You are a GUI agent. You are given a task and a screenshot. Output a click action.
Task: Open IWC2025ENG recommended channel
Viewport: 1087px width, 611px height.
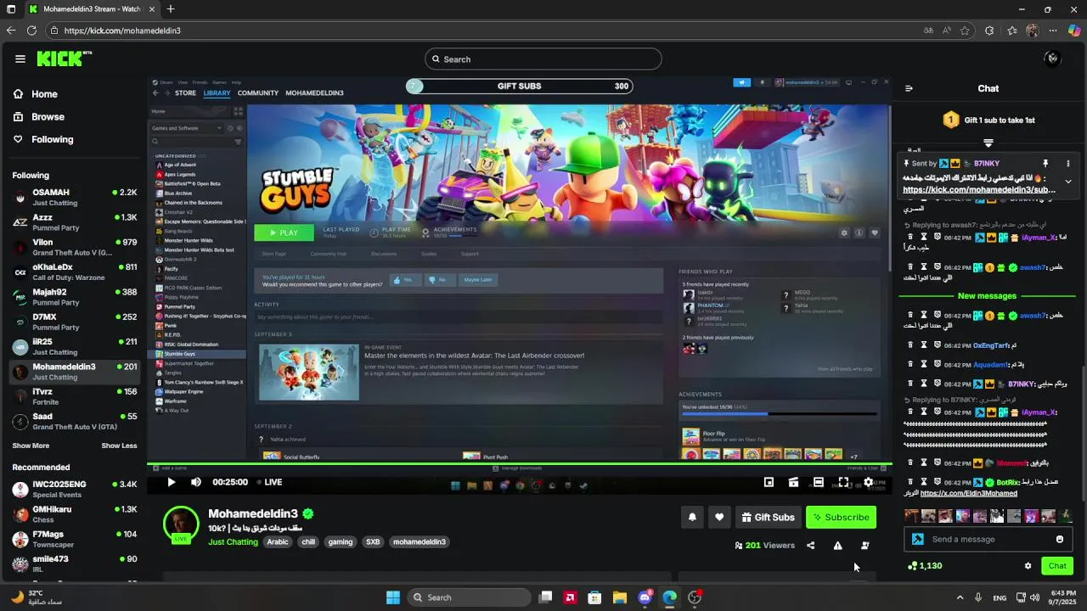[74, 489]
